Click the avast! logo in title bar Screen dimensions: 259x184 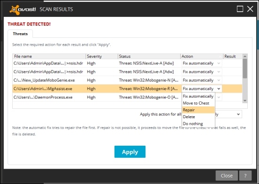pyautogui.click(x=23, y=10)
